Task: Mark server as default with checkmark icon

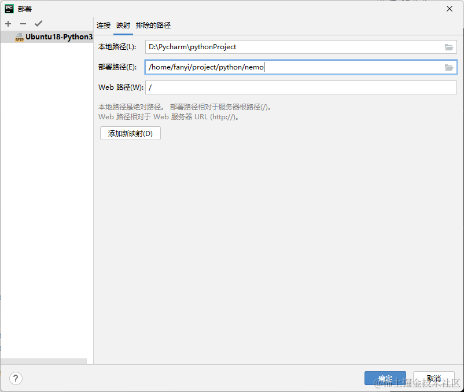Action: click(x=38, y=23)
